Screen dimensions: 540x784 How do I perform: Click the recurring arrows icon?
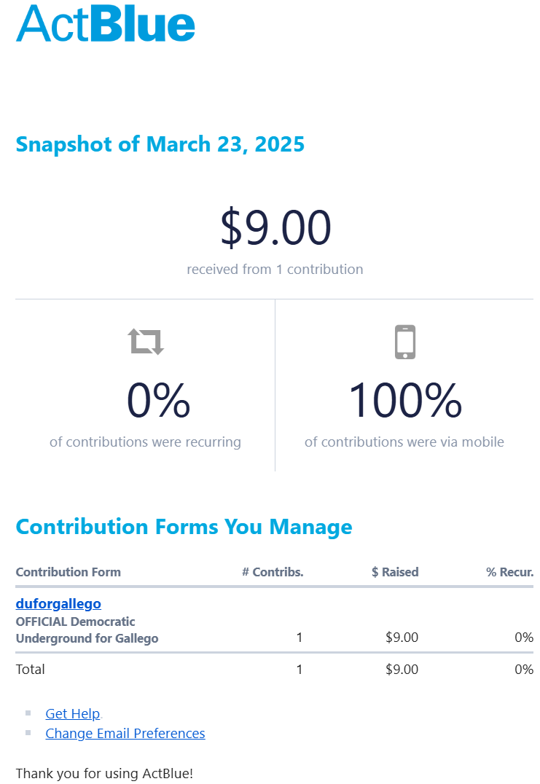coord(146,341)
